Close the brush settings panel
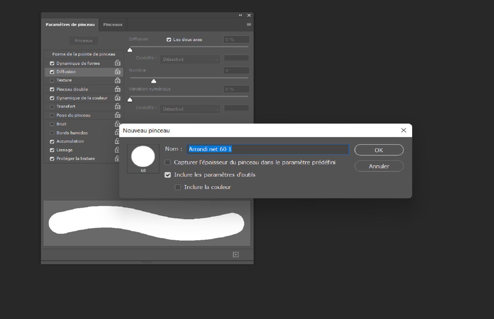The image size is (494, 319). coord(249,15)
